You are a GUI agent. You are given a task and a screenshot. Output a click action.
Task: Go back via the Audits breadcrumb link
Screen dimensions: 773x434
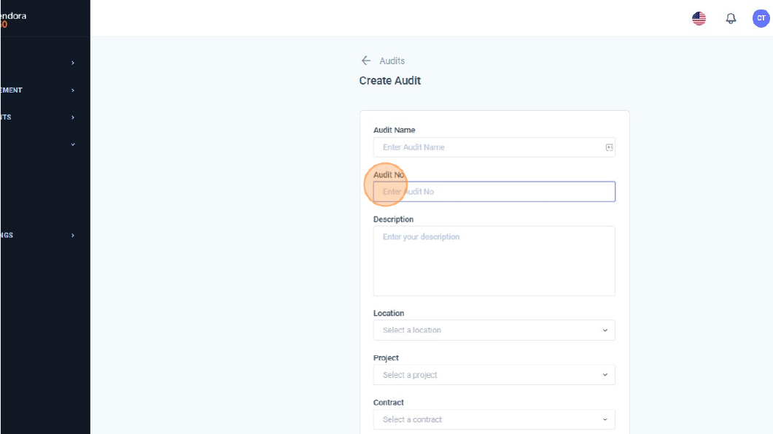[x=392, y=61]
